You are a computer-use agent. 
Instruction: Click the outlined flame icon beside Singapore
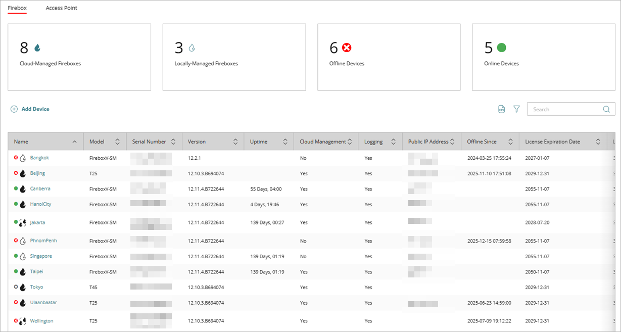coord(23,256)
